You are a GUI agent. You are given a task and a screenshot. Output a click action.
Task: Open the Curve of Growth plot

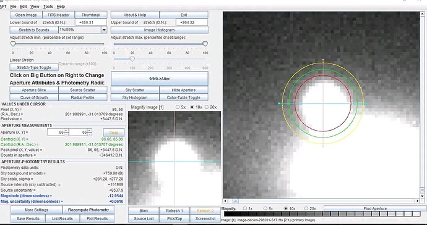[x=34, y=97]
